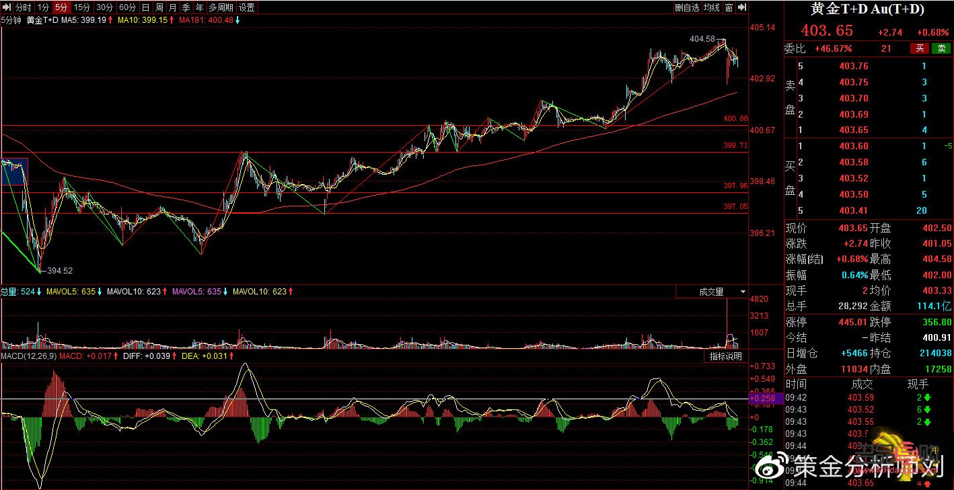Click the MACD(12,26,9) parameter label

pyautogui.click(x=28, y=356)
